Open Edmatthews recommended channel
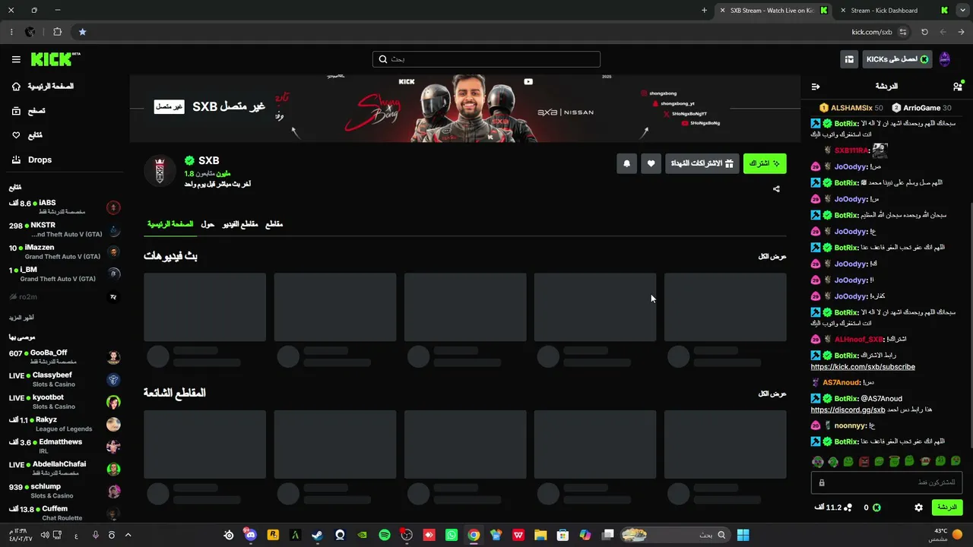The width and height of the screenshot is (973, 547). click(x=65, y=446)
